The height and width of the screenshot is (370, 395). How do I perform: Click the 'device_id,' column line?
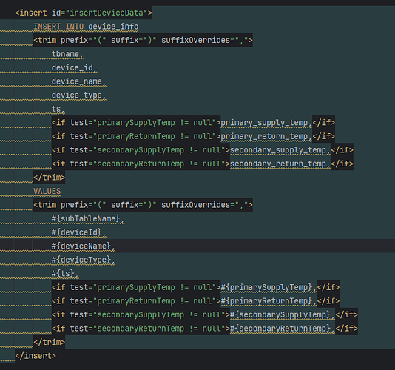[x=74, y=67]
